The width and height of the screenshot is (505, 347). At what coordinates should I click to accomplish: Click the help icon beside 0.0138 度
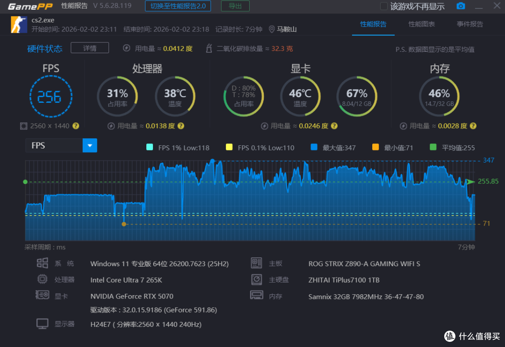(181, 126)
